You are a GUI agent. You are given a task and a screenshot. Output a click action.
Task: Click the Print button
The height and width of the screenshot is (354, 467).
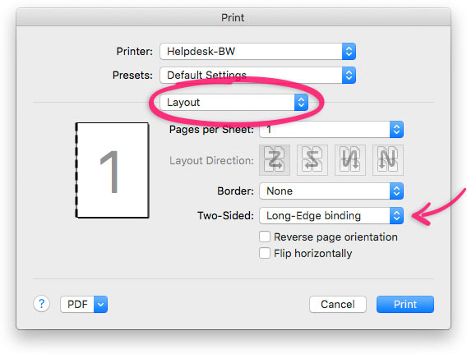pos(405,305)
